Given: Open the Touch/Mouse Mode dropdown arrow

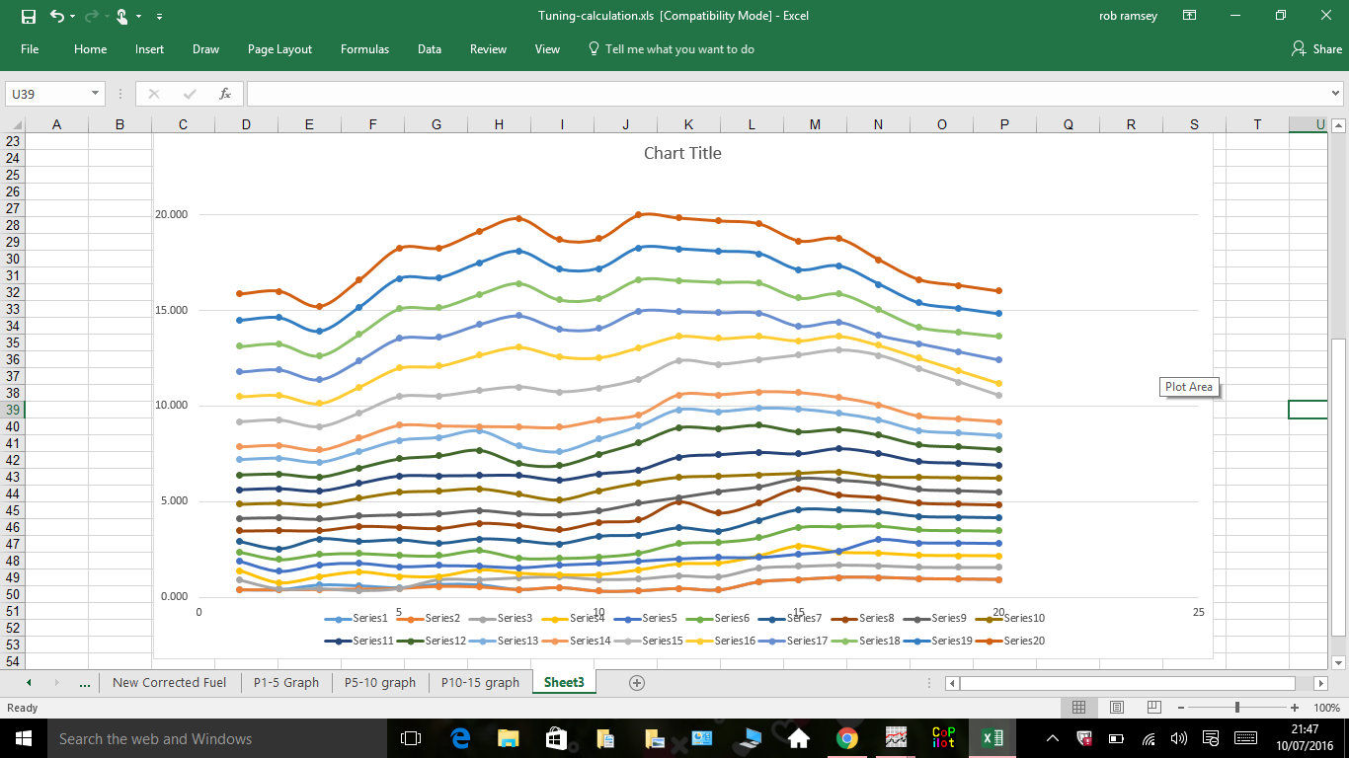Looking at the screenshot, I should tap(139, 17).
